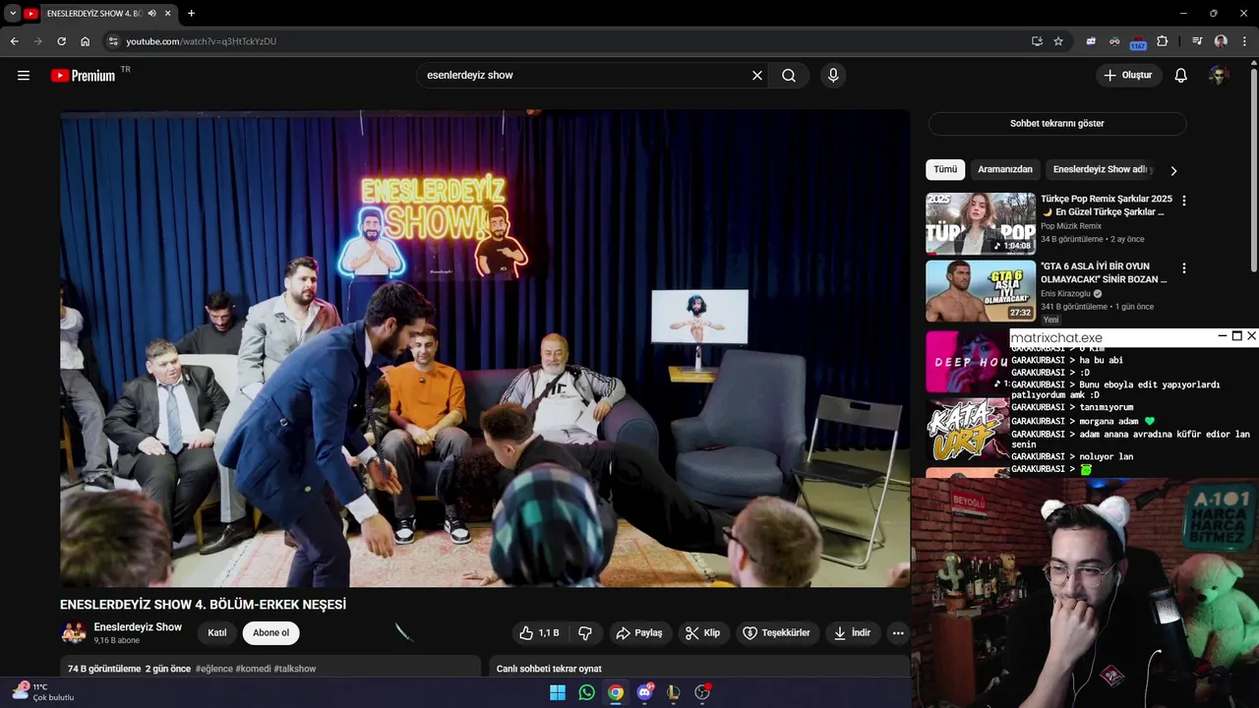The width and height of the screenshot is (1259, 708).
Task: Click the Oluştur create button
Action: click(x=1129, y=76)
